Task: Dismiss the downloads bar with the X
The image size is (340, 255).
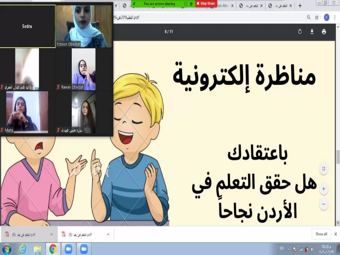Action: coord(336,234)
